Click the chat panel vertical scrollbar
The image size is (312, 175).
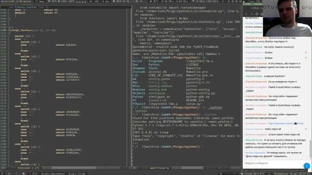[311, 149]
